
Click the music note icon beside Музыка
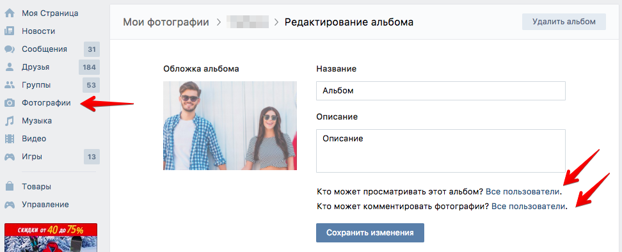[10, 121]
